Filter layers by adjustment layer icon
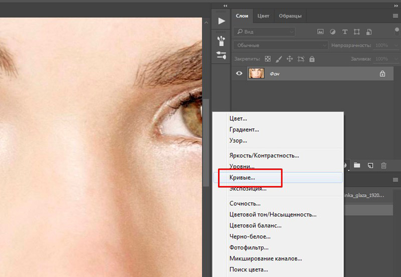 332,32
